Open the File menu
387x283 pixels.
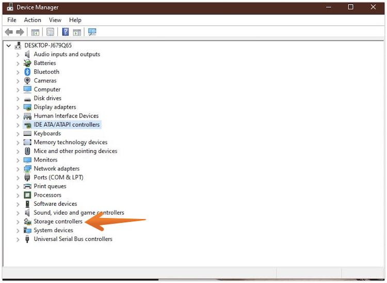click(x=12, y=20)
